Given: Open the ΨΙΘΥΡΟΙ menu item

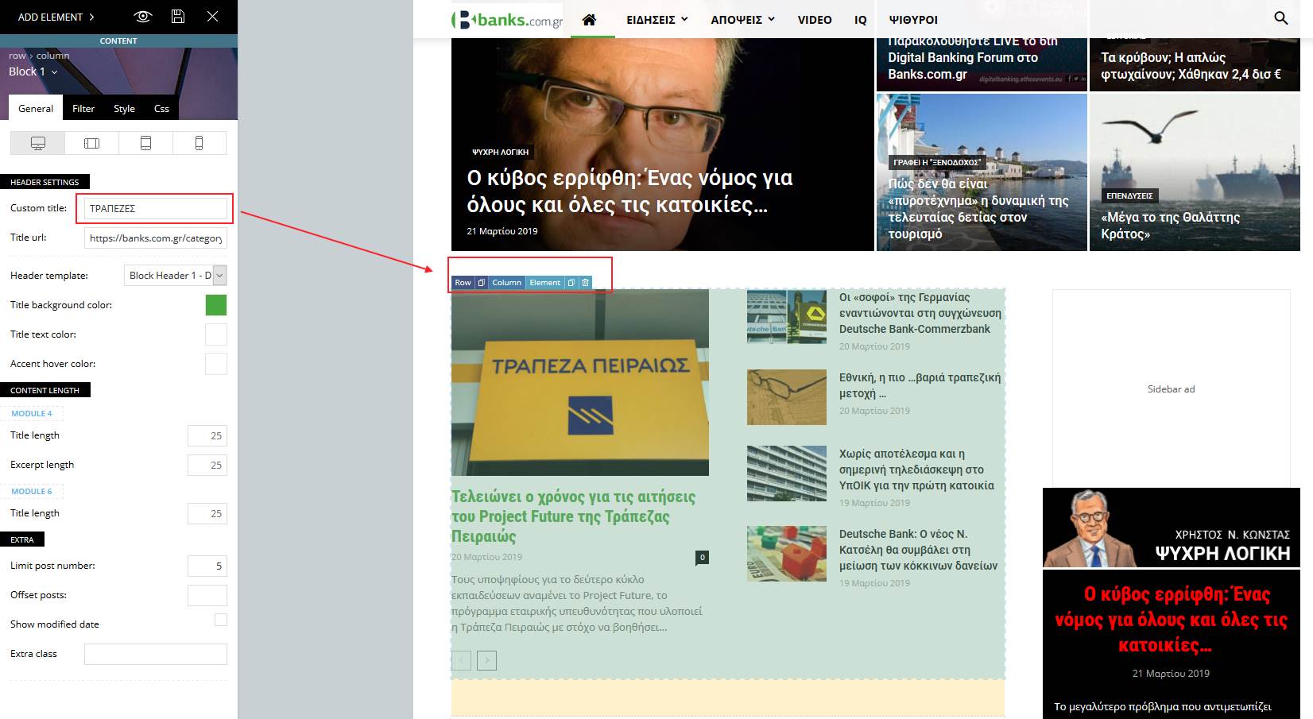Looking at the screenshot, I should (x=913, y=20).
